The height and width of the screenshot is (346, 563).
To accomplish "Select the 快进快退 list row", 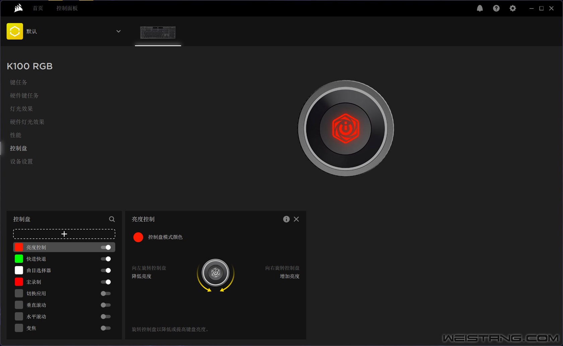I will [x=64, y=259].
